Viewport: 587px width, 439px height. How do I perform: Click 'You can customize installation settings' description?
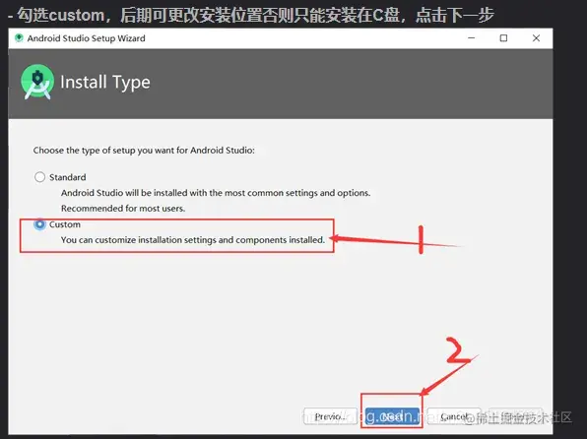[x=193, y=240]
